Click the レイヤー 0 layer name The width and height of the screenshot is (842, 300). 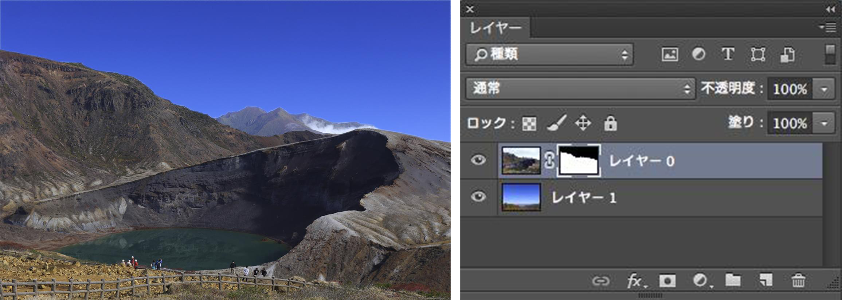point(642,161)
